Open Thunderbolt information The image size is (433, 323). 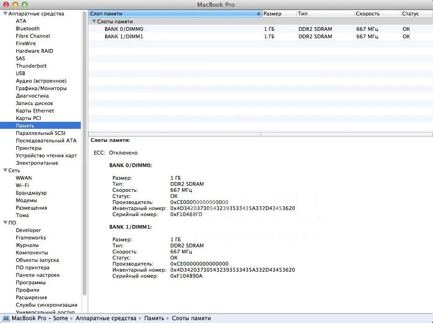tap(31, 66)
